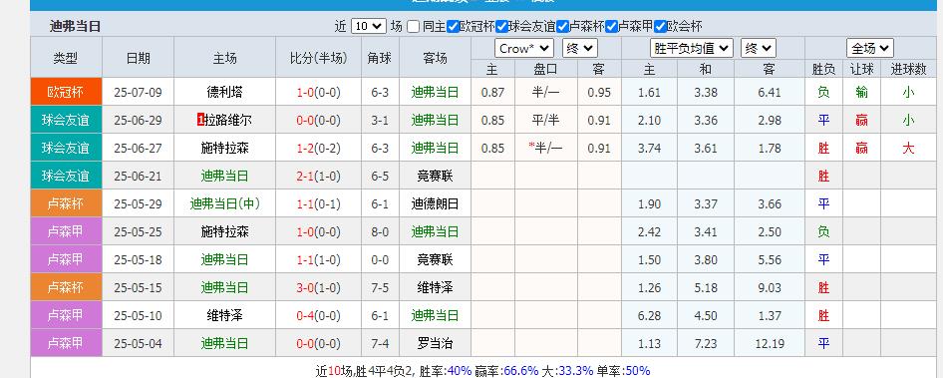Open the Crow* bookmaker dropdown
Image resolution: width=943 pixels, height=378 pixels.
(x=523, y=48)
